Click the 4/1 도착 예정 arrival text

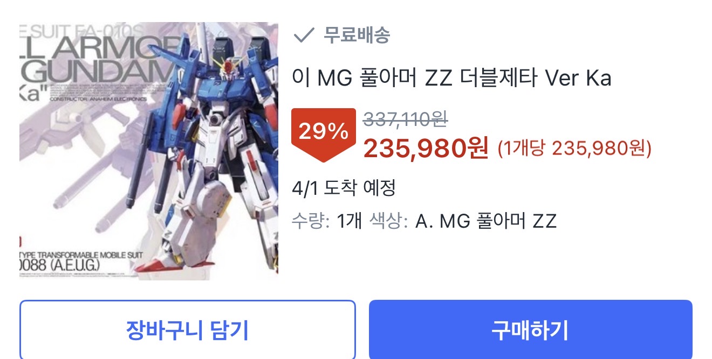(x=344, y=188)
